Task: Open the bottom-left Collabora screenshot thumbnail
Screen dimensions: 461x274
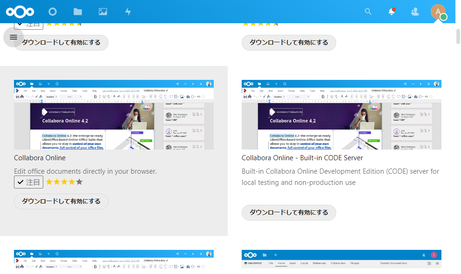Action: pos(114,259)
